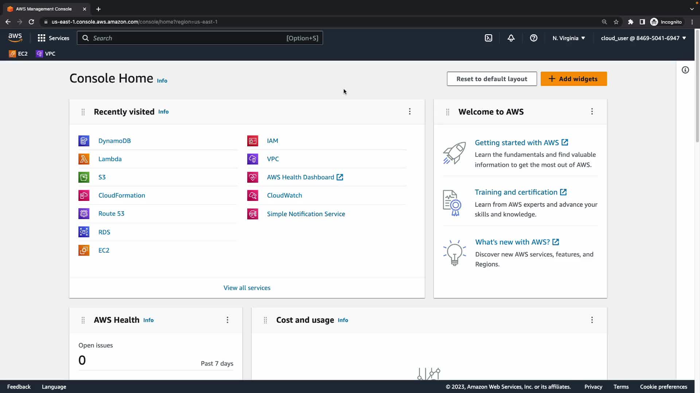Focus the AWS search box
The height and width of the screenshot is (393, 700).
[x=190, y=38]
